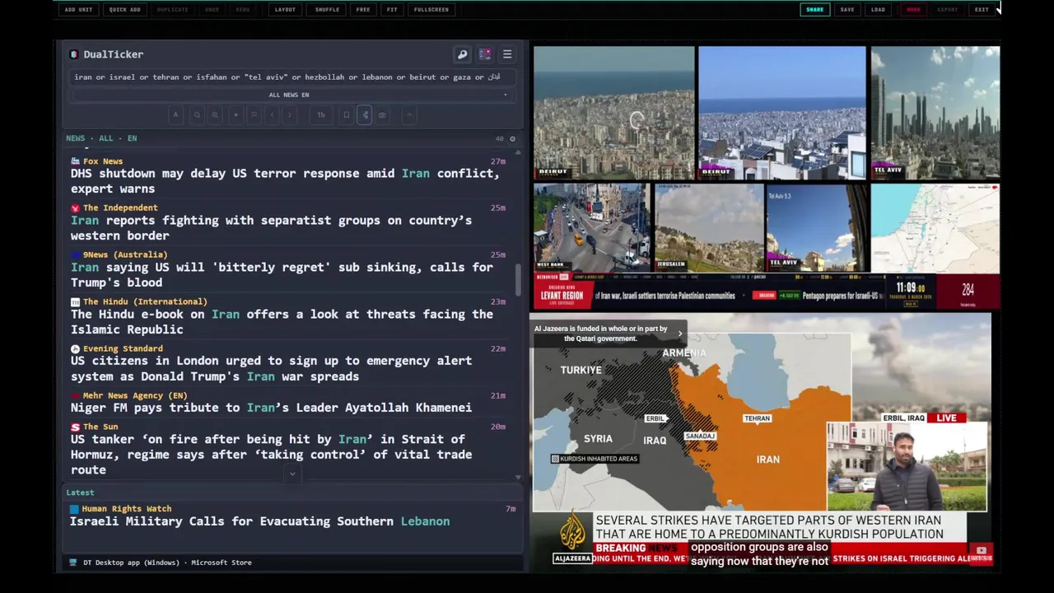Image resolution: width=1054 pixels, height=593 pixels.
Task: Click the double chevron up icon
Action: point(254,115)
